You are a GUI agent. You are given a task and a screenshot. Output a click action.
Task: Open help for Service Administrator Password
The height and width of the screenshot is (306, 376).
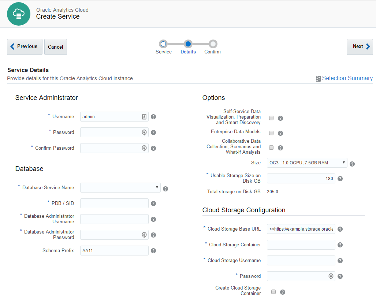click(x=153, y=133)
